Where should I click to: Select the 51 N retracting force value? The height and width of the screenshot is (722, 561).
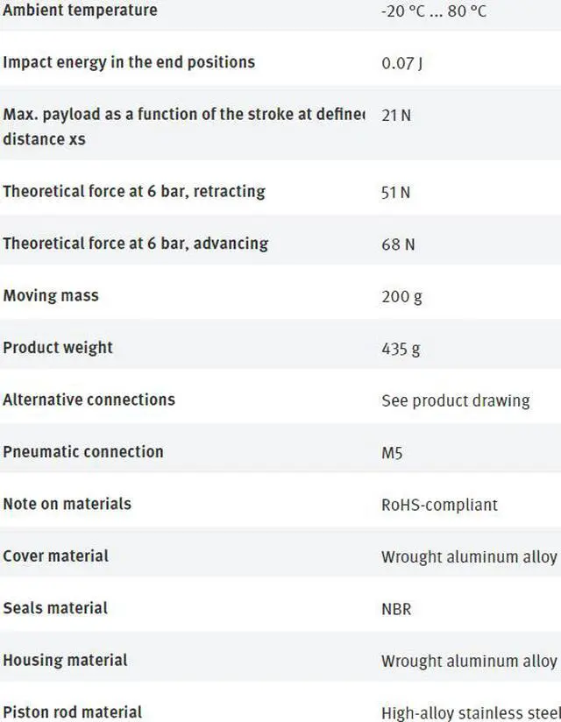pos(395,192)
